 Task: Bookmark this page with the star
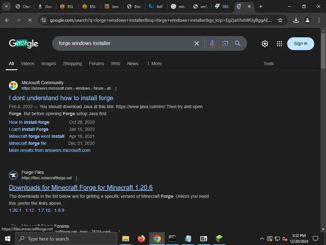pos(280,20)
